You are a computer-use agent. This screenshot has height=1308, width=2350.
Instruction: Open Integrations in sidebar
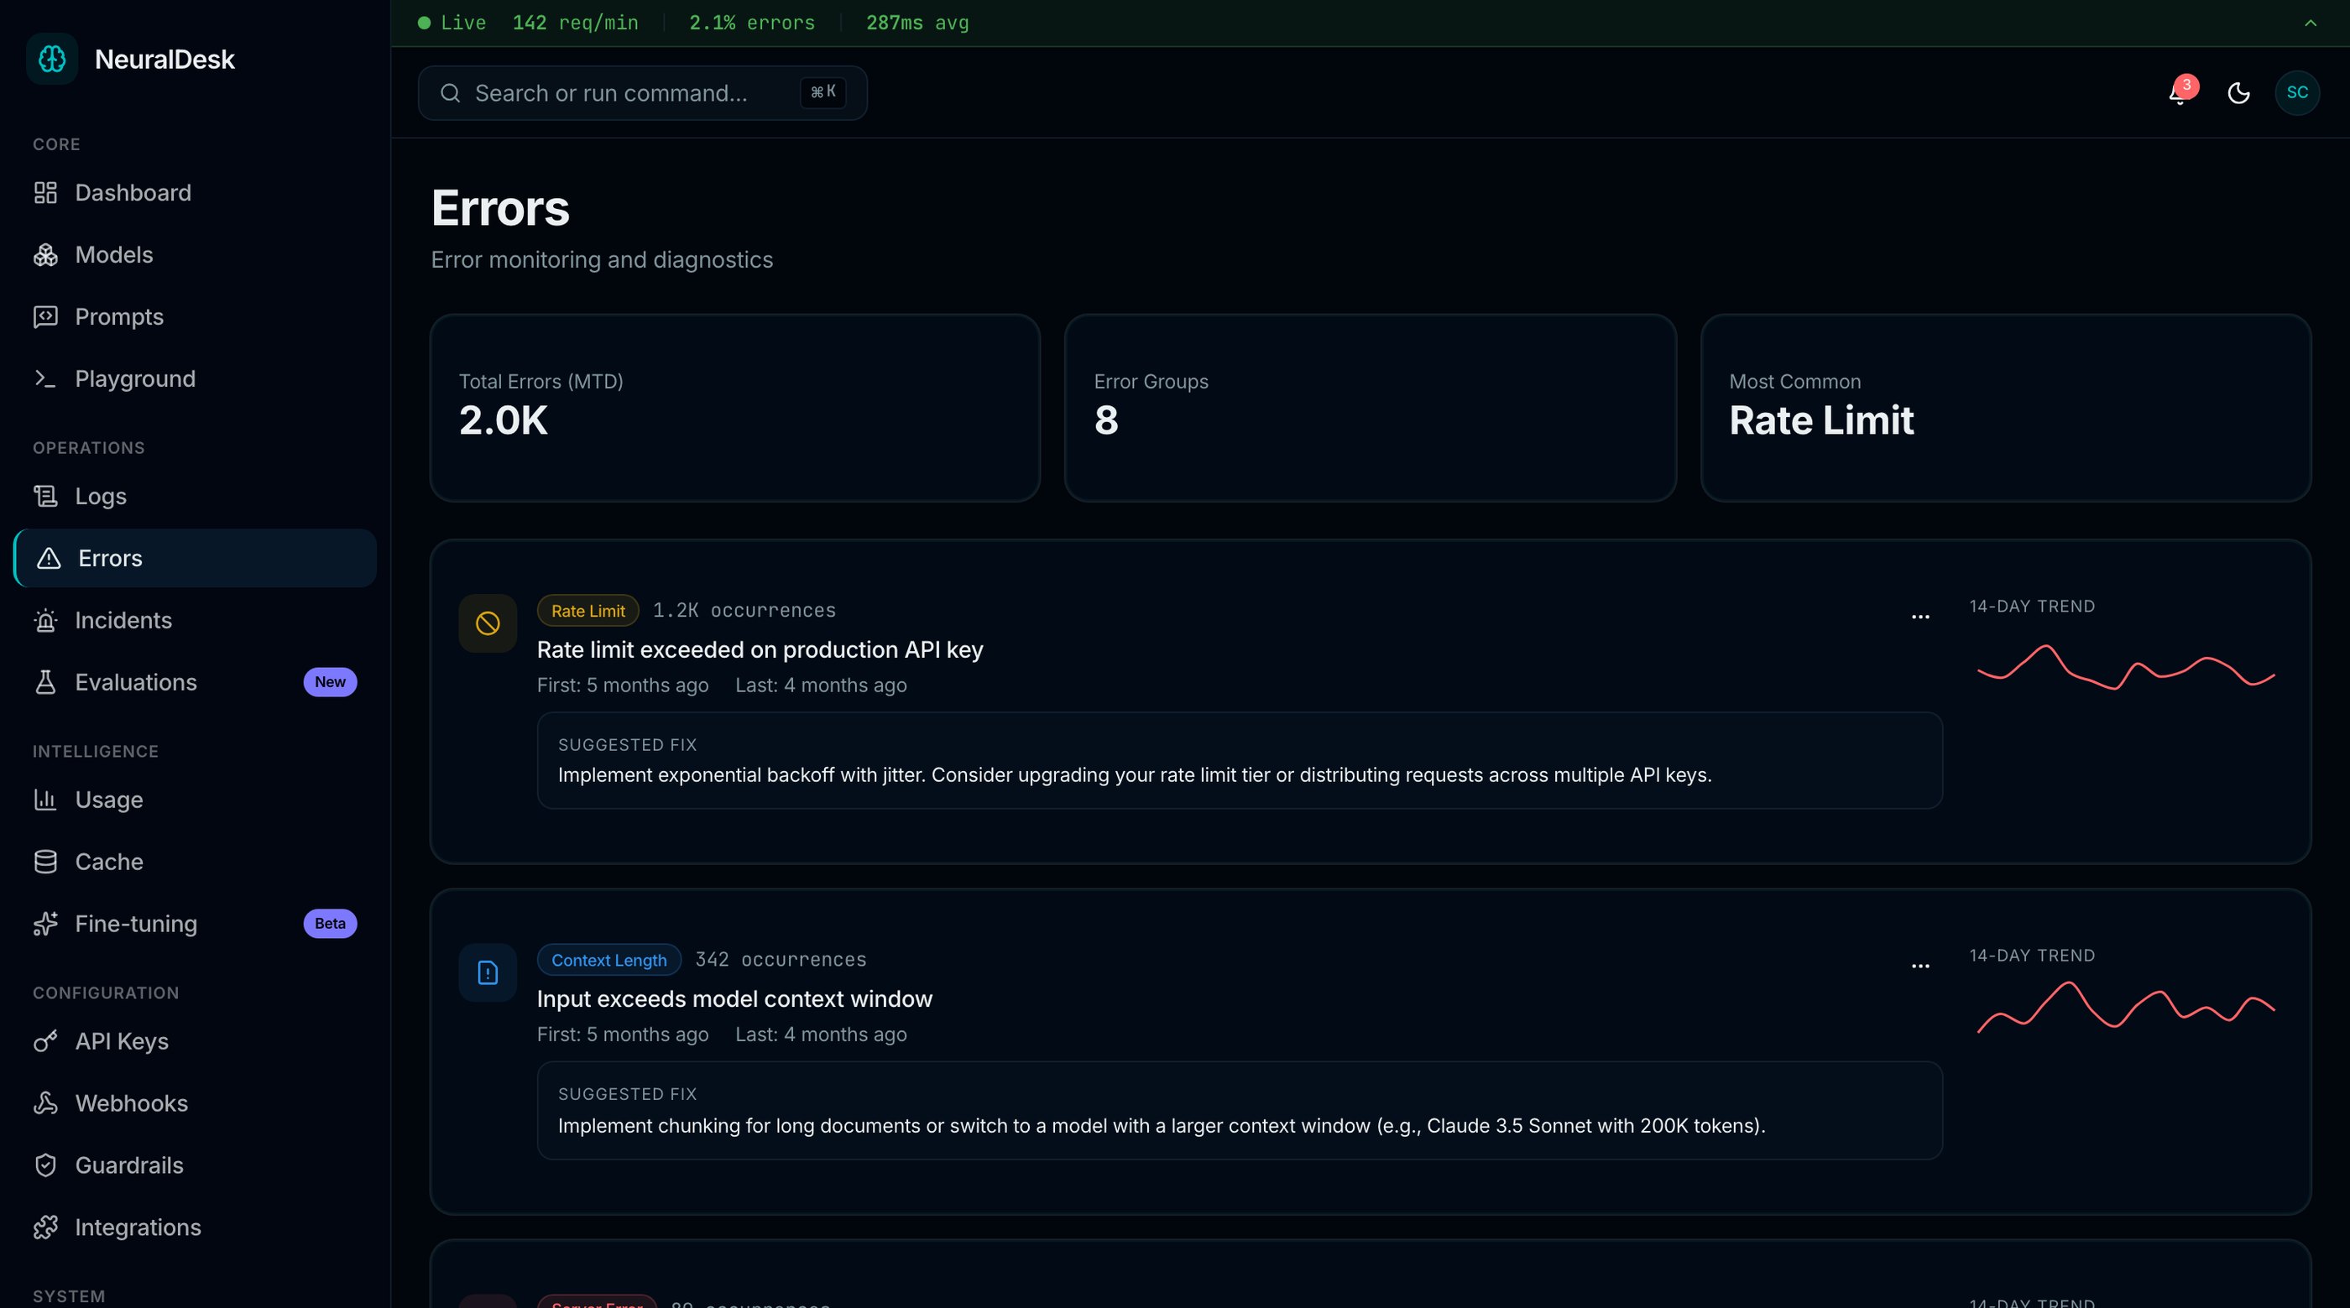pos(196,1227)
